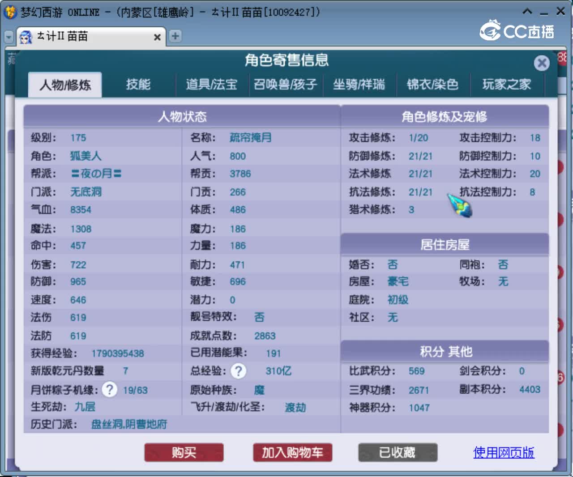
Task: Click the 庭院 value 初级
Action: (398, 299)
